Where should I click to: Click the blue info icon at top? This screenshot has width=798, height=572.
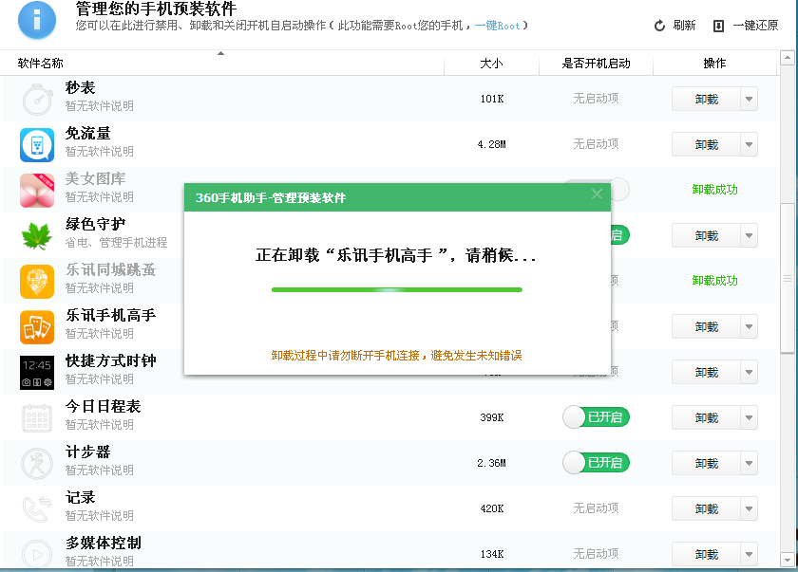(x=37, y=20)
